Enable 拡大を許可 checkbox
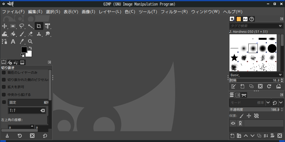This screenshot has height=142, width=285. [4, 87]
